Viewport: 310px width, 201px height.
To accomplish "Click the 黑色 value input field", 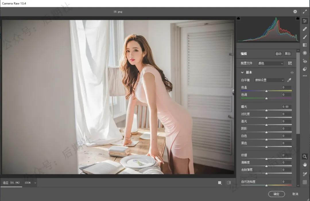I will pyautogui.click(x=286, y=143).
